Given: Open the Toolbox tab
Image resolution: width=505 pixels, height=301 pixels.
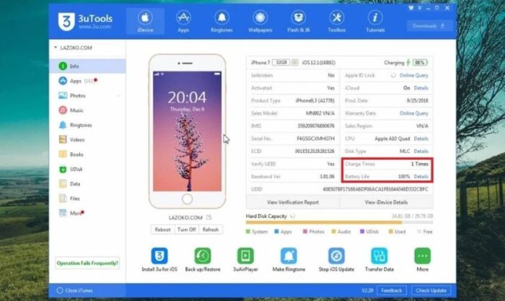Looking at the screenshot, I should coord(337,21).
